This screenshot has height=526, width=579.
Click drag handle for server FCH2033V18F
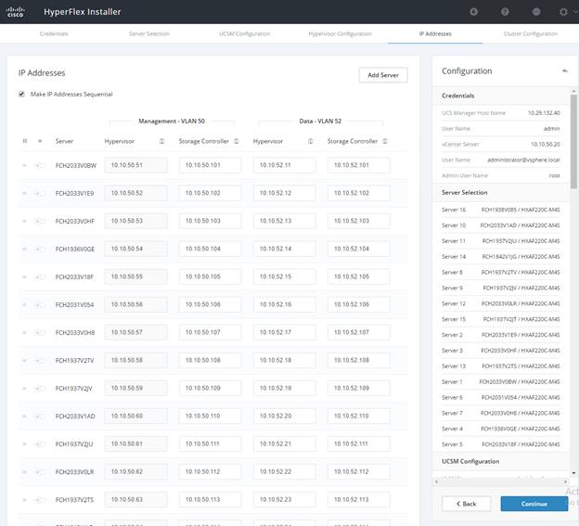pyautogui.click(x=24, y=276)
